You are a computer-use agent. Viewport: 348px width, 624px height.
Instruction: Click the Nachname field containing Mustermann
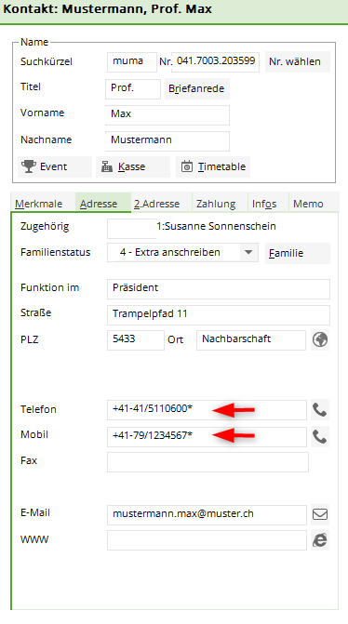tap(167, 141)
